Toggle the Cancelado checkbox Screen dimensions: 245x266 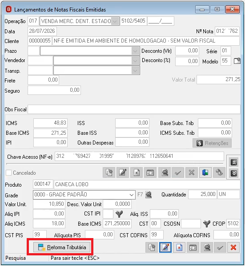pyautogui.click(x=9, y=173)
